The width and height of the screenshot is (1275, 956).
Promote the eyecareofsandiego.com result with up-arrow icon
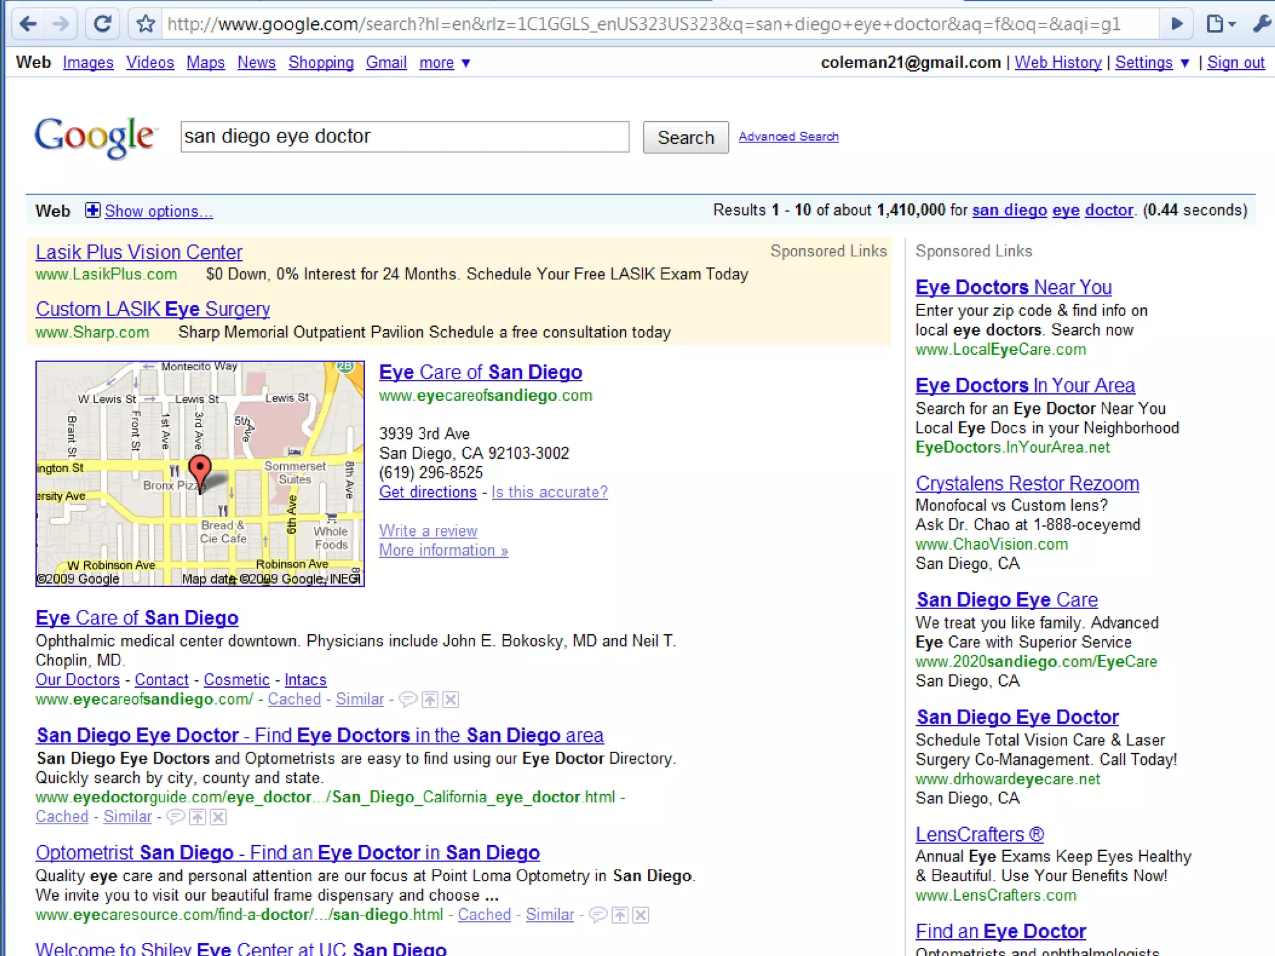430,700
